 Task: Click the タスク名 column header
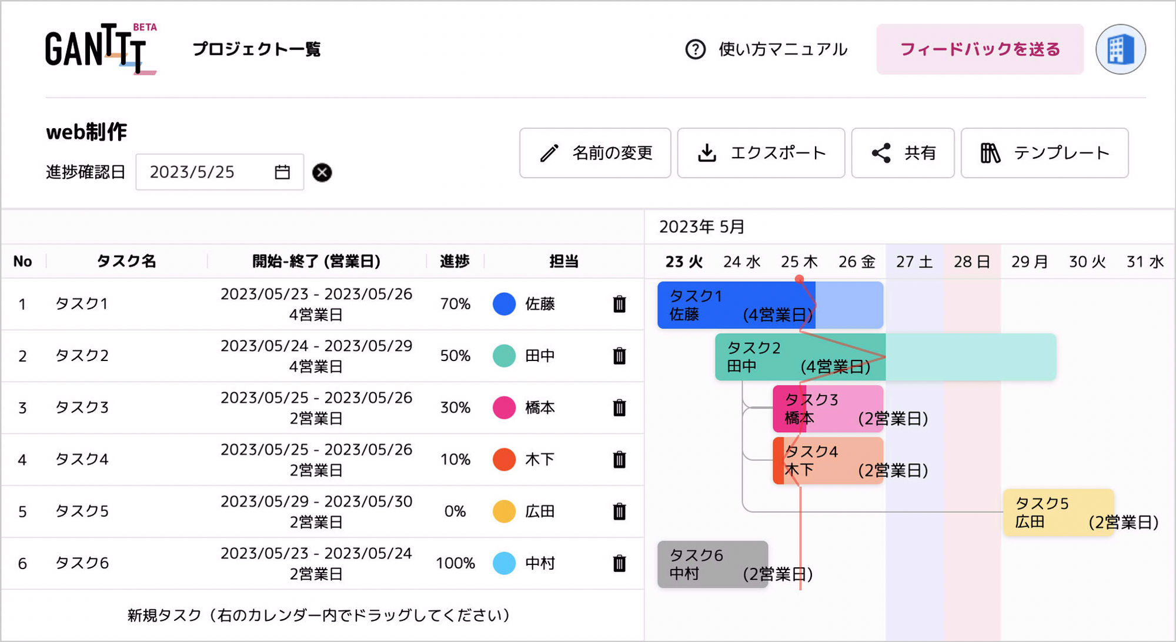tap(126, 261)
